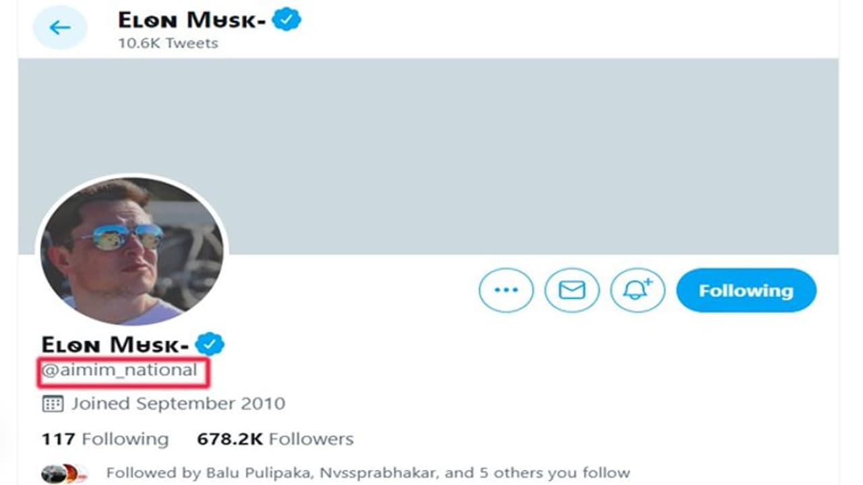
Task: Click the envelope message icon
Action: click(572, 290)
